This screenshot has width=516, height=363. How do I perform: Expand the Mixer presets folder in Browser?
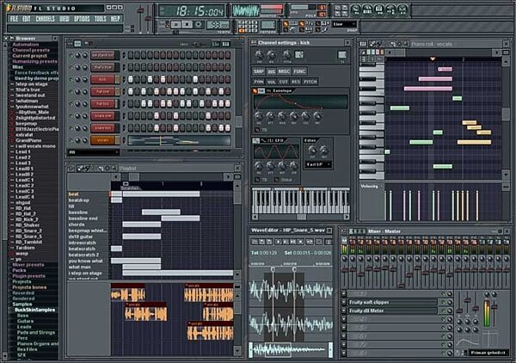(x=28, y=265)
